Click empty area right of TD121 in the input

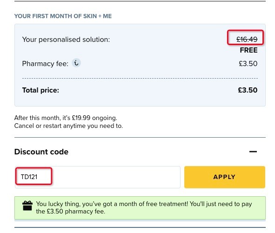(x=116, y=177)
